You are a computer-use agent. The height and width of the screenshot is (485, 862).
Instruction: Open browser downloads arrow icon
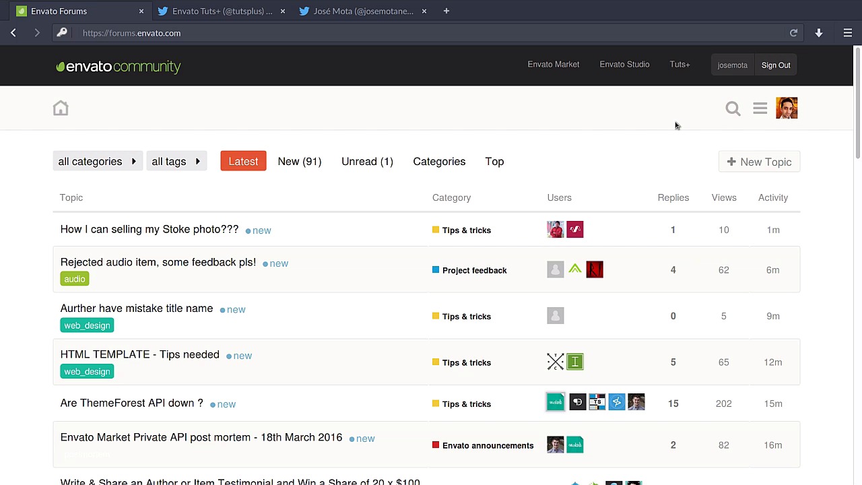pyautogui.click(x=819, y=33)
